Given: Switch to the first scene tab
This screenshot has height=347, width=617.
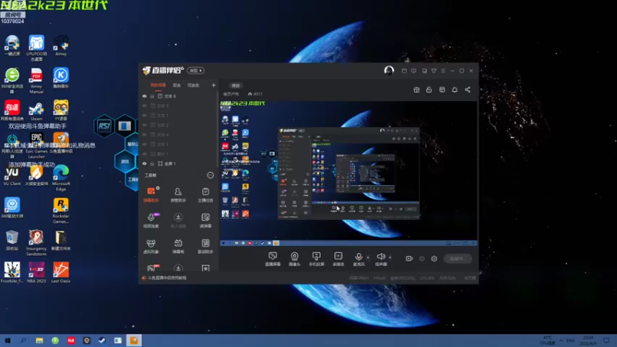Looking at the screenshot, I should pyautogui.click(x=158, y=85).
